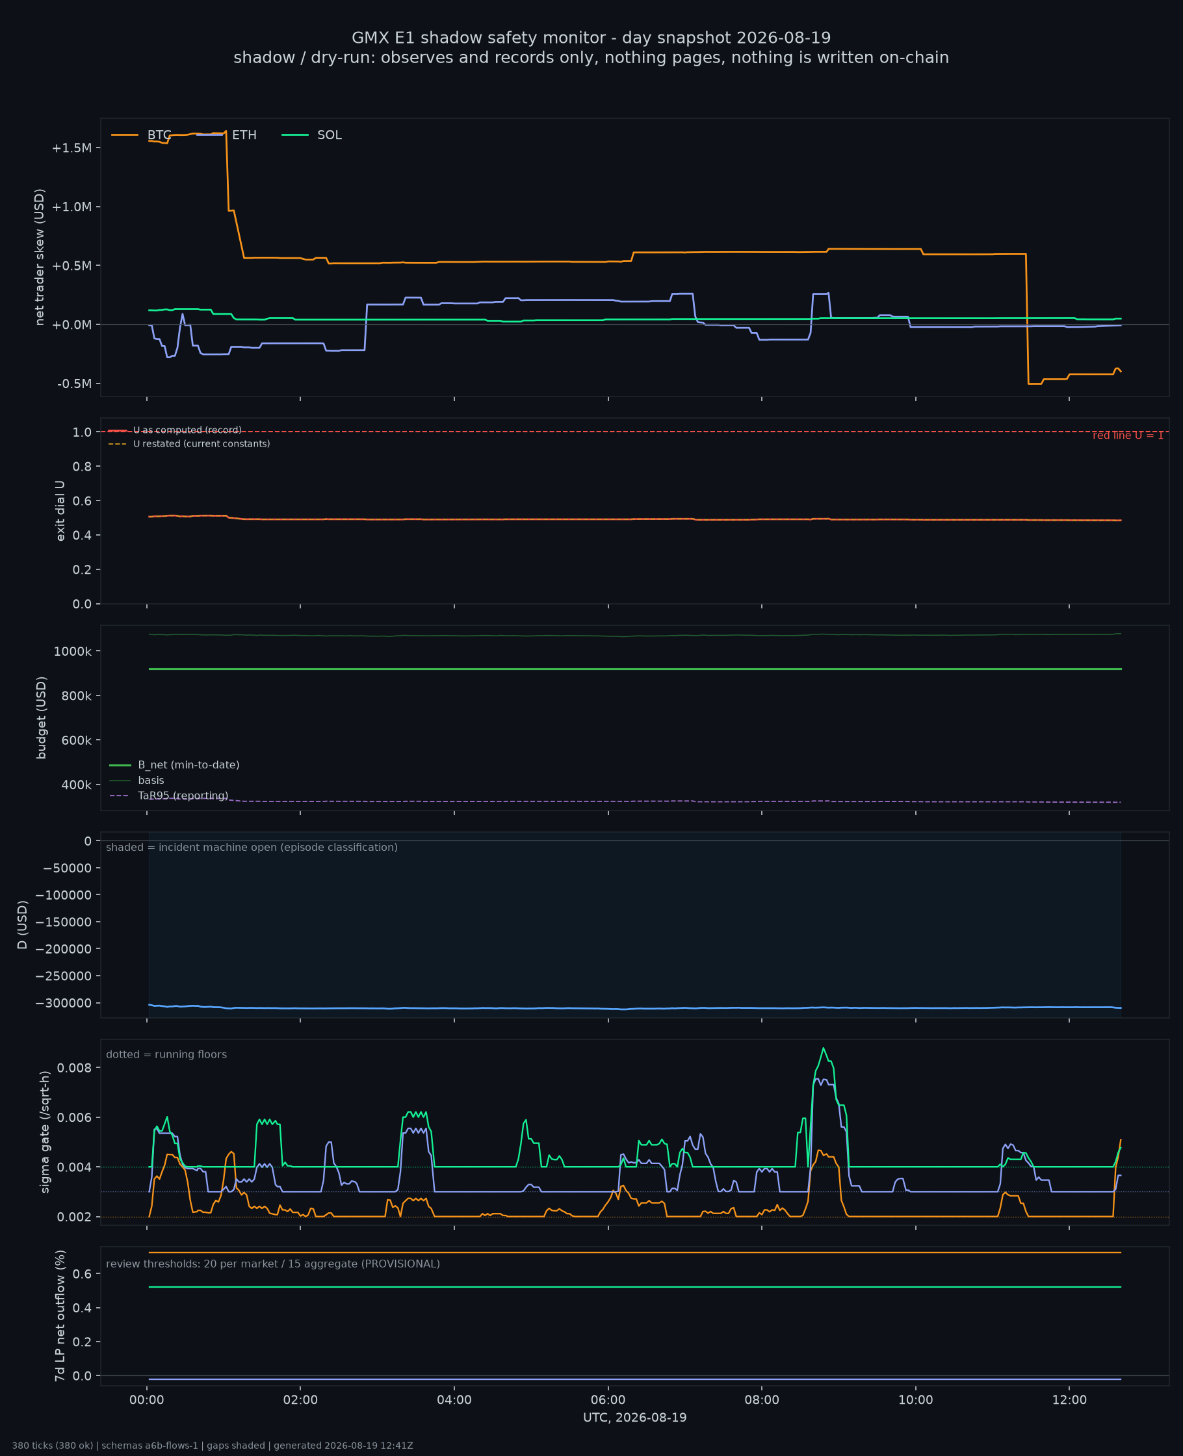Click the 'U restated (current constants)' legend label
Viewport: 1183px width, 1456px height.
201,443
